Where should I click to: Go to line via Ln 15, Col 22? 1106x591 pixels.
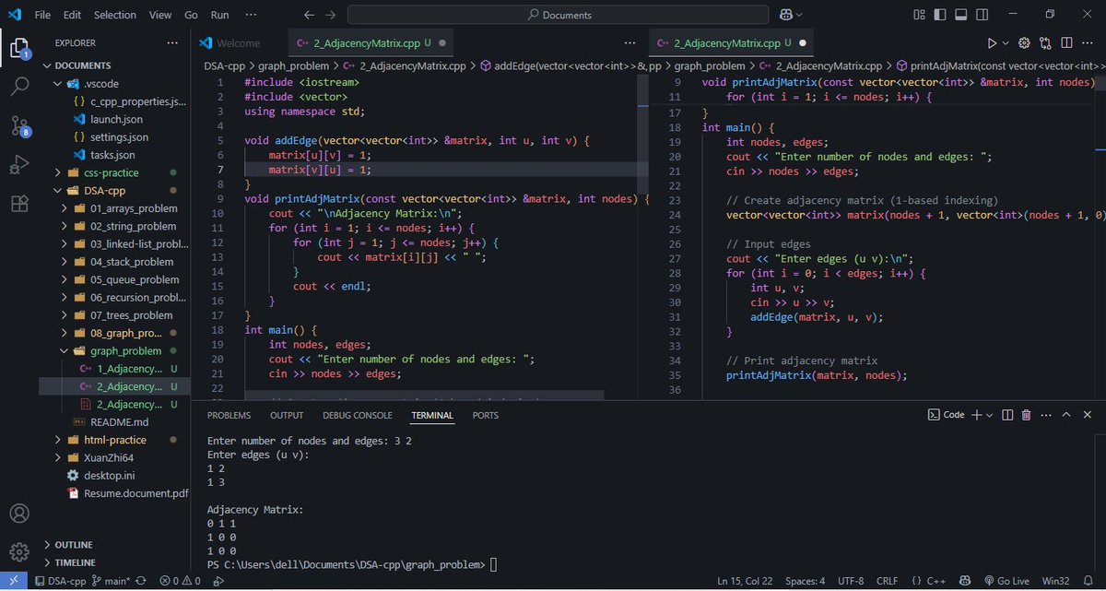click(747, 582)
